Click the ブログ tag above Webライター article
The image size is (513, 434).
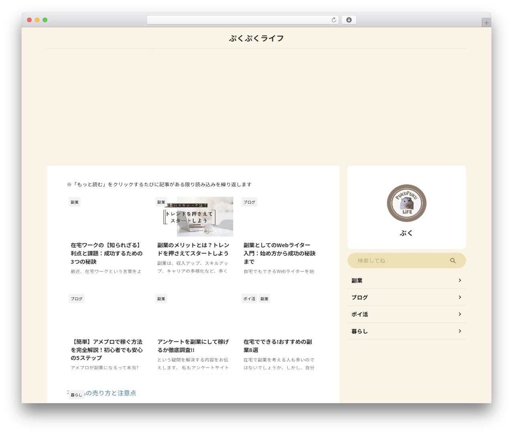coord(249,202)
